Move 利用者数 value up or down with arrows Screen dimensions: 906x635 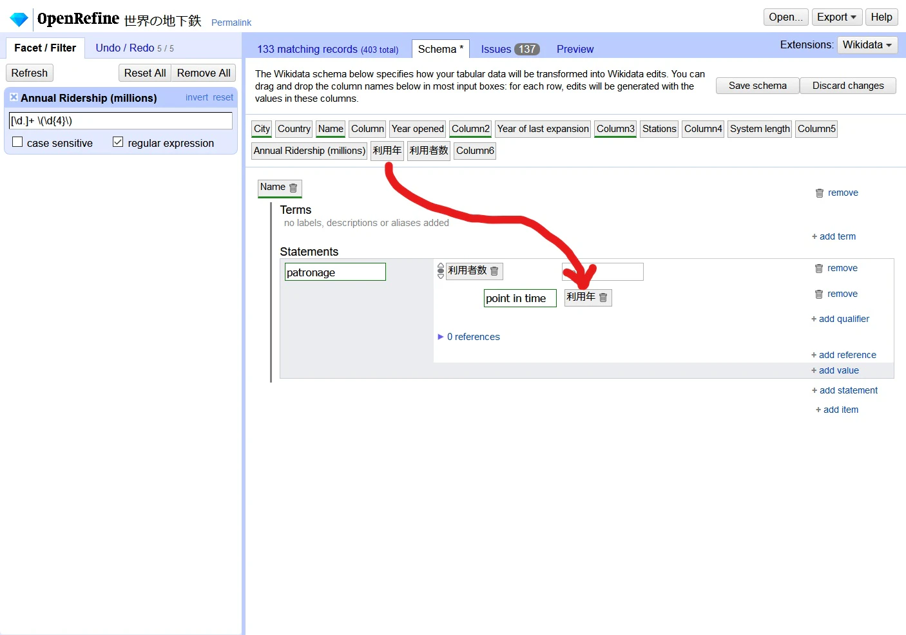[x=441, y=271]
